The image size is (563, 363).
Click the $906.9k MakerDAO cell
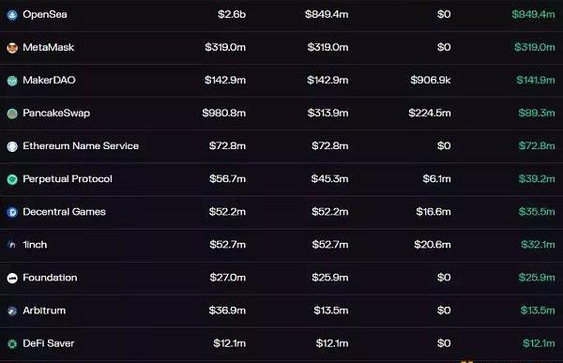coord(431,80)
